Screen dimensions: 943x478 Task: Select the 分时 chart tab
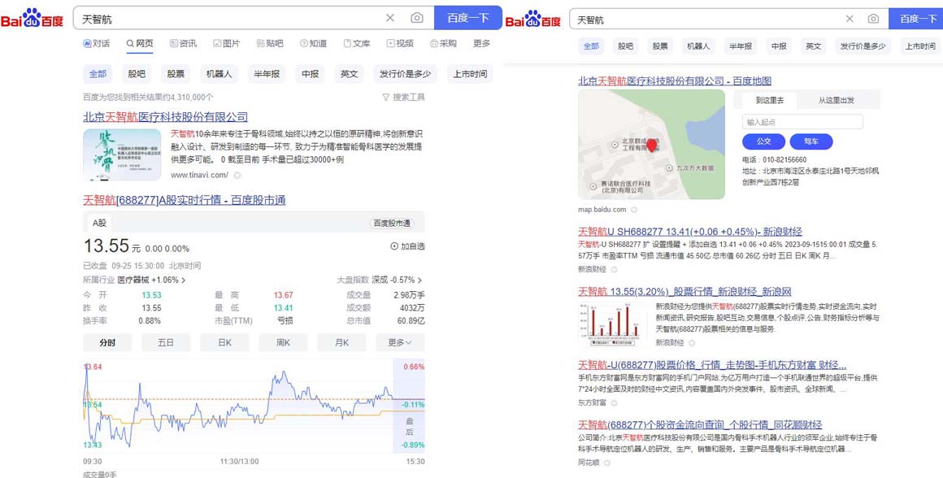[x=107, y=342]
